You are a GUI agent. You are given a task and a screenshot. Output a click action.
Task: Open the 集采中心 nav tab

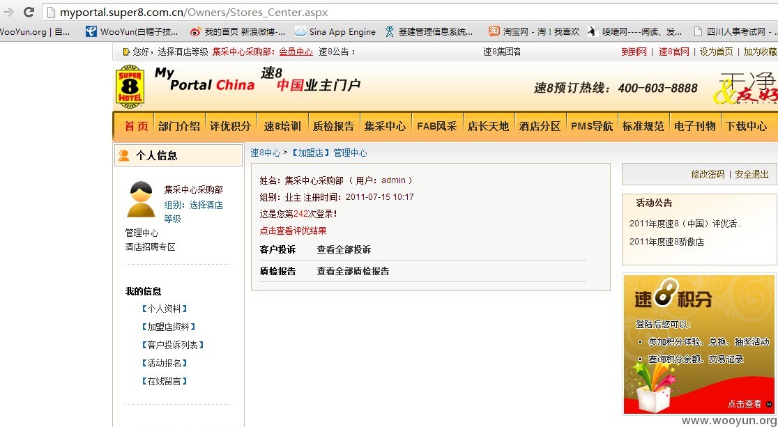[385, 127]
